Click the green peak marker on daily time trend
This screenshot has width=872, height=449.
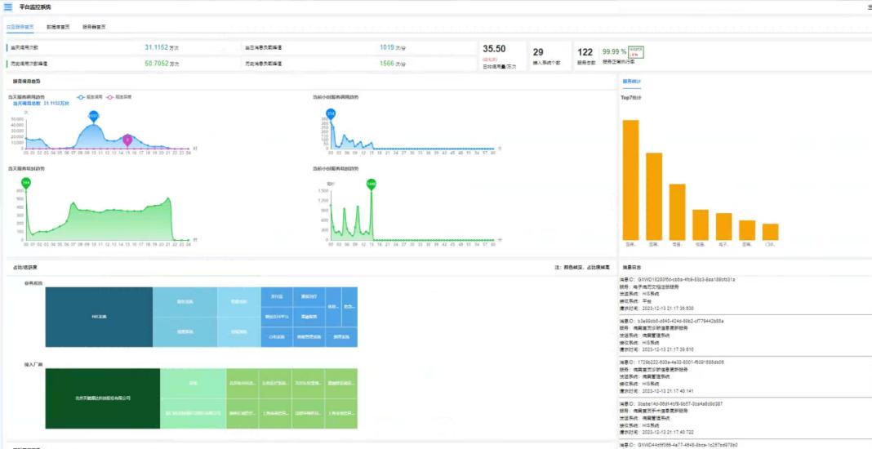coord(26,183)
